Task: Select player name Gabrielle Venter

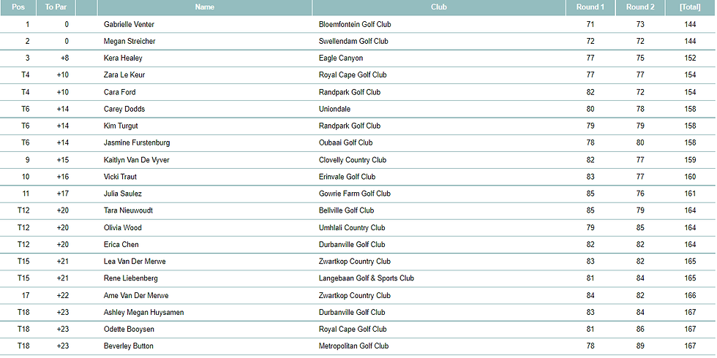Action: pyautogui.click(x=129, y=25)
